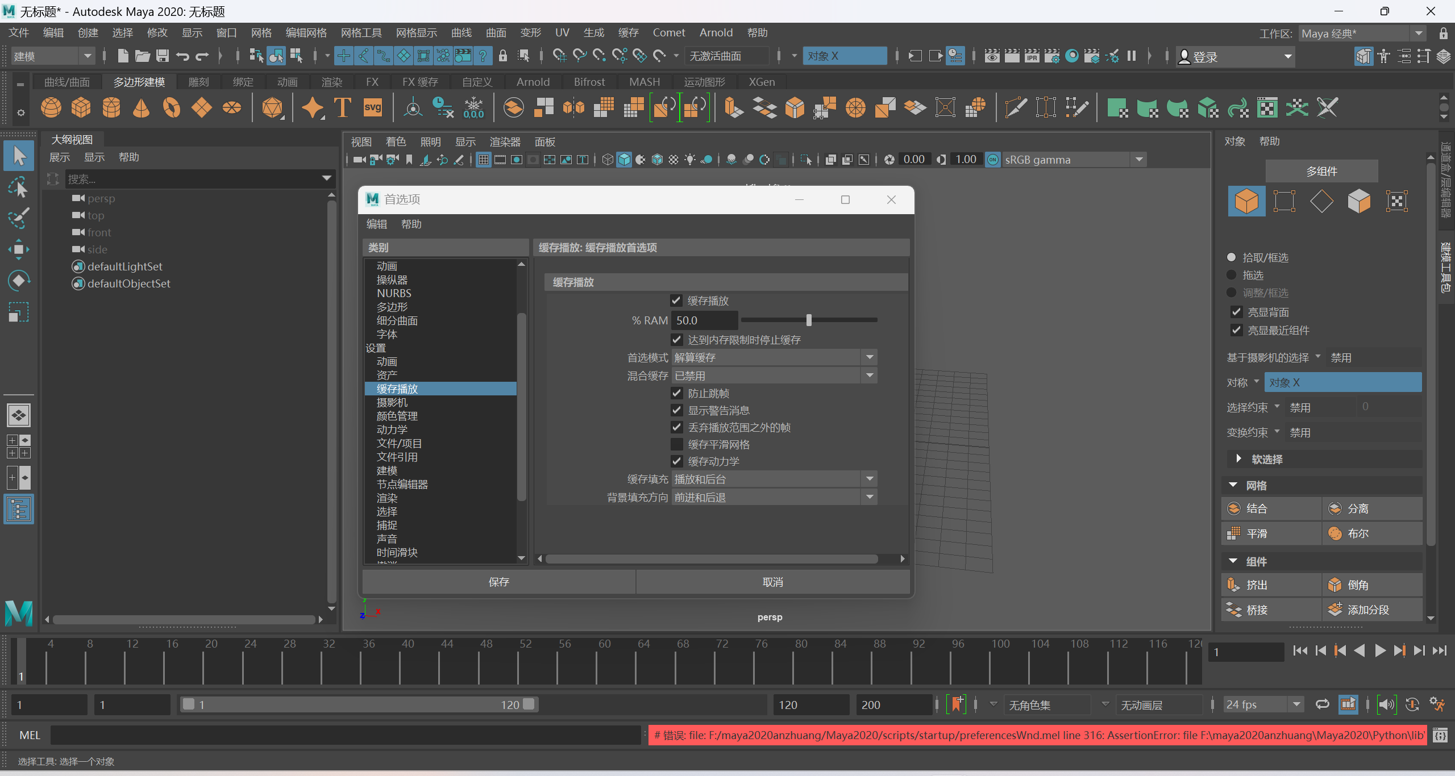This screenshot has height=776, width=1455.
Task: Click the 挤出 component button
Action: (1271, 585)
